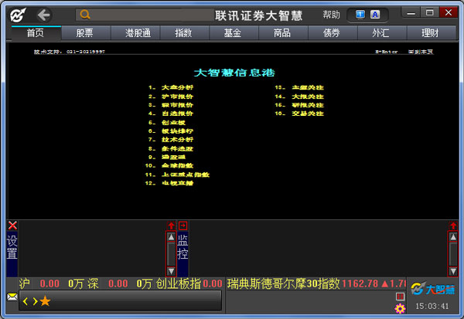
Task: Click the orange magnifier search icon
Action: click(84, 15)
